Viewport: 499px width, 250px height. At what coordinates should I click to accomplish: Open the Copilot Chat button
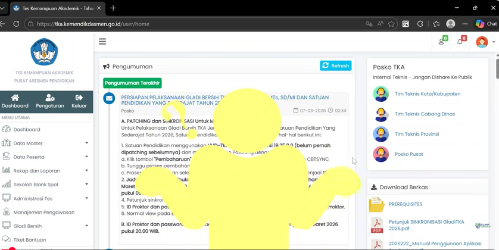click(x=486, y=24)
